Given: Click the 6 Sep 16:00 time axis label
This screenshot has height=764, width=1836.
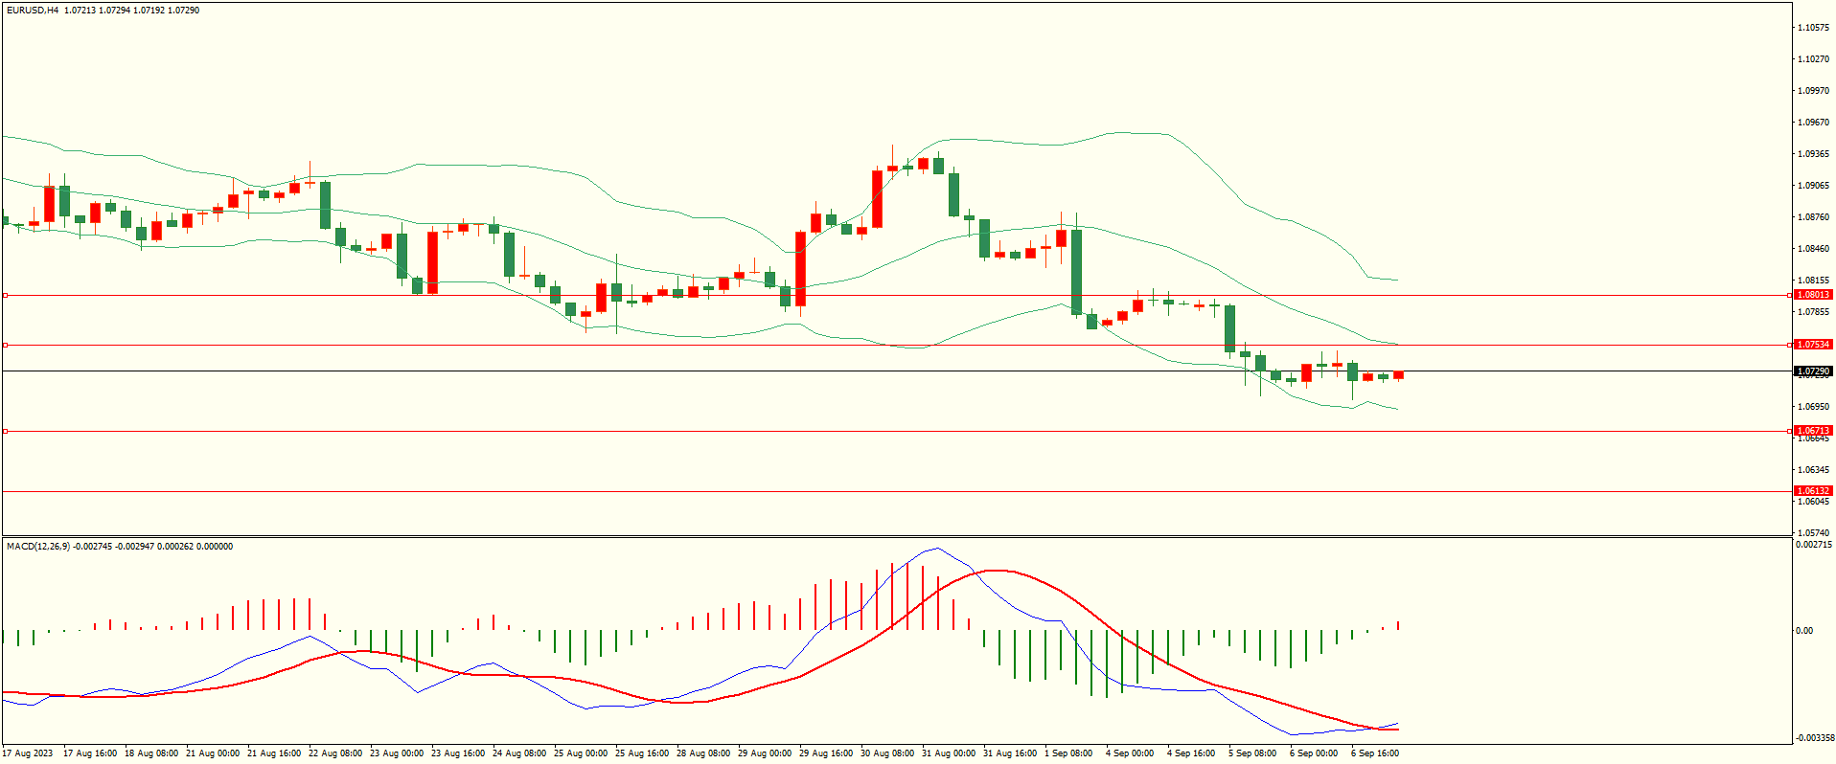Looking at the screenshot, I should point(1374,753).
